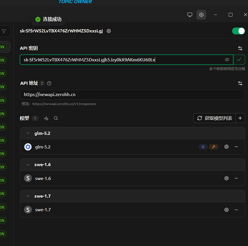Open provider settings icon beside key name
This screenshot has width=248, height=246.
(x=109, y=31)
